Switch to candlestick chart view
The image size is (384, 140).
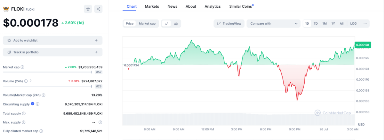(176, 23)
